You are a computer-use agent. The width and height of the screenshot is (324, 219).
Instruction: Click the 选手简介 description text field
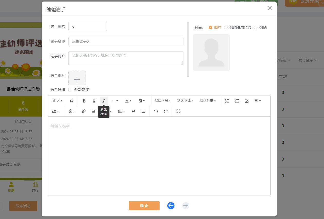click(126, 58)
